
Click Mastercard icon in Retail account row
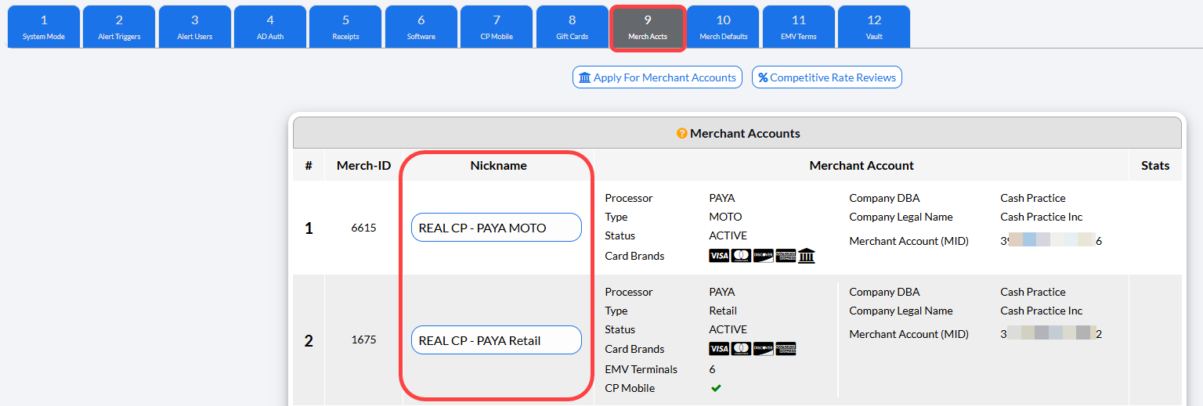741,349
